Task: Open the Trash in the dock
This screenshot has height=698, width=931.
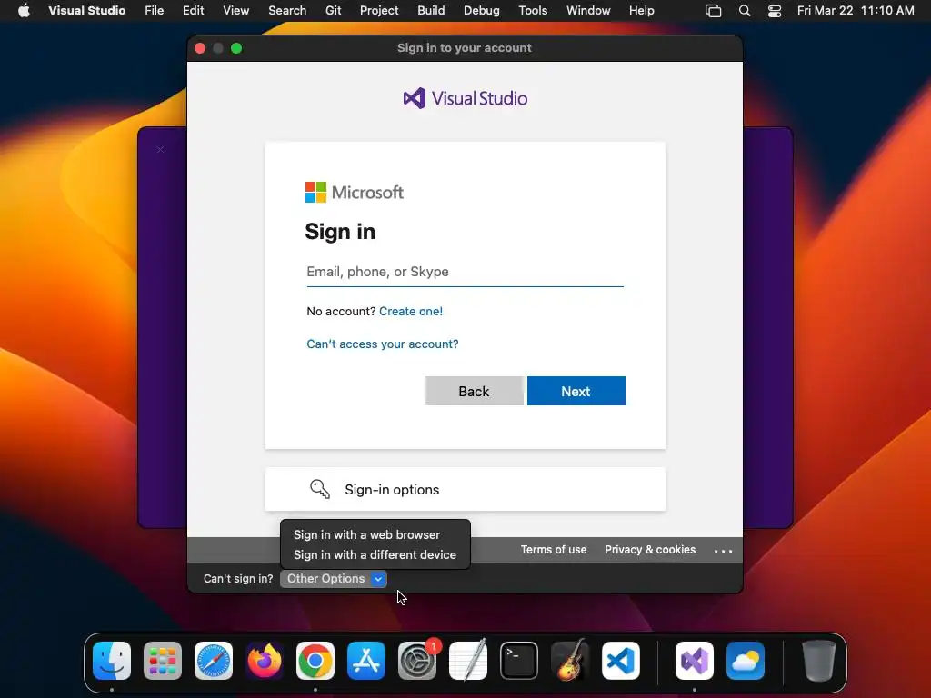Action: [x=819, y=661]
